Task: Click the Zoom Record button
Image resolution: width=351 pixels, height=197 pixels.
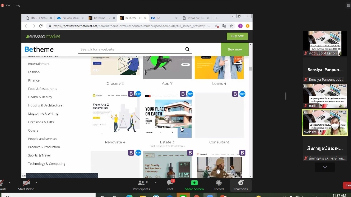Action: [x=219, y=185]
